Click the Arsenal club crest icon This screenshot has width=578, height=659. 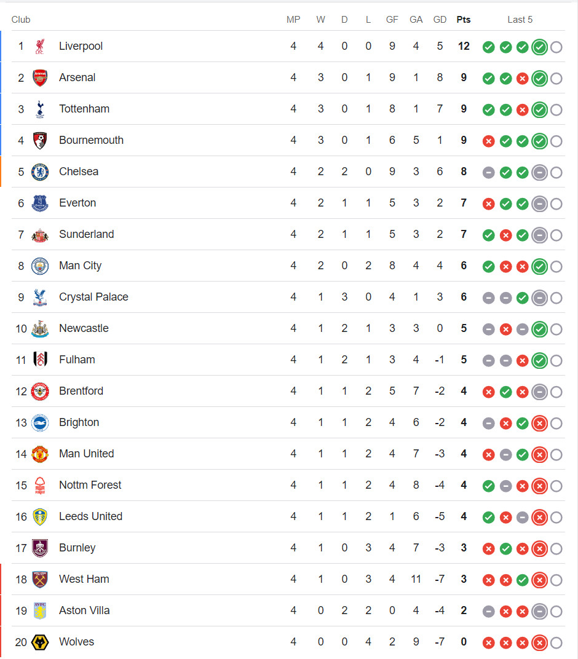[40, 78]
